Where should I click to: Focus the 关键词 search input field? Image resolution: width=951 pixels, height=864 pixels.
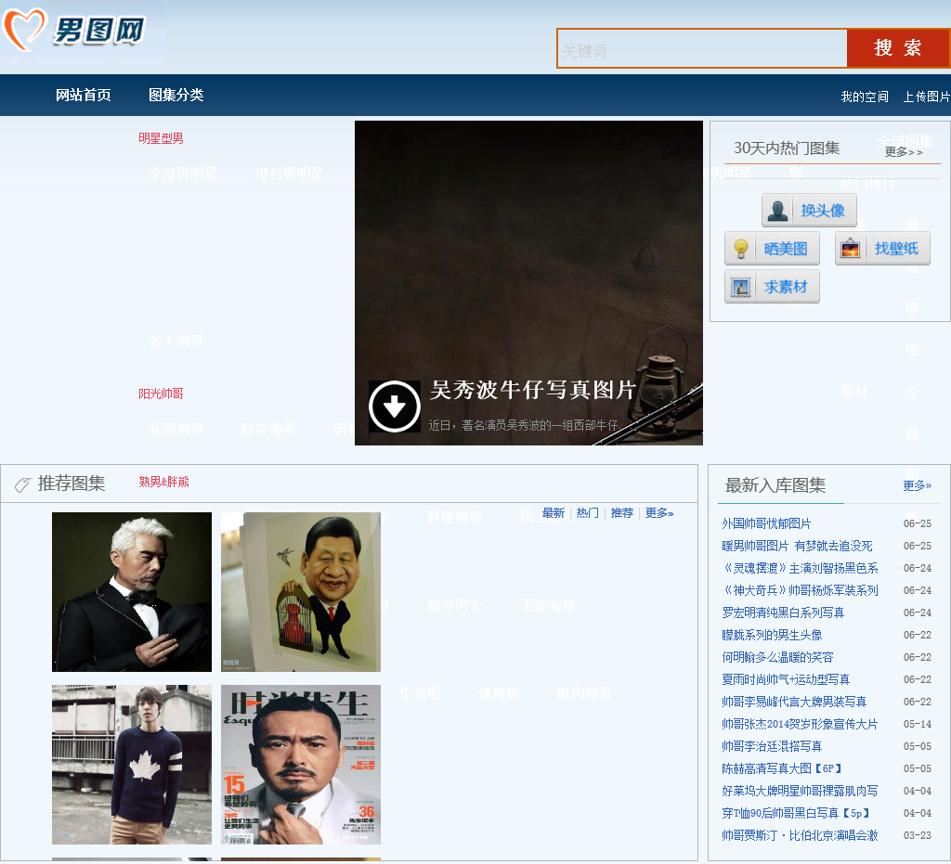(702, 49)
